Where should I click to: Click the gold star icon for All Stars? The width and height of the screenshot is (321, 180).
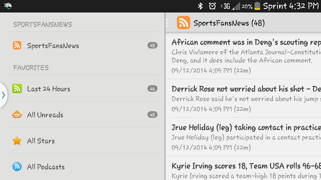point(17,141)
